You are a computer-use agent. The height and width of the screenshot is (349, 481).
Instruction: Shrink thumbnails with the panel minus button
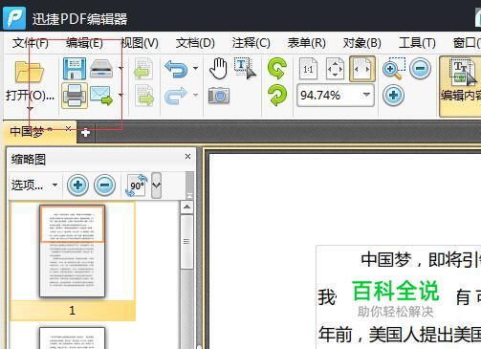104,185
